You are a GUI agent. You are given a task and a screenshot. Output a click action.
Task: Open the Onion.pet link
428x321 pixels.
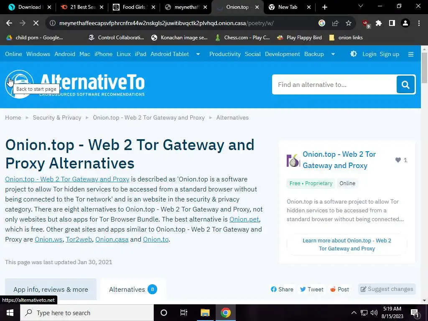pos(244,219)
